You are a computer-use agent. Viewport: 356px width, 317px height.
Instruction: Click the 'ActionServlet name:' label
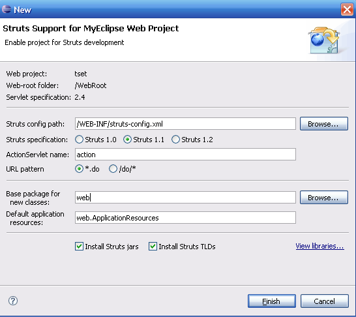pos(37,155)
